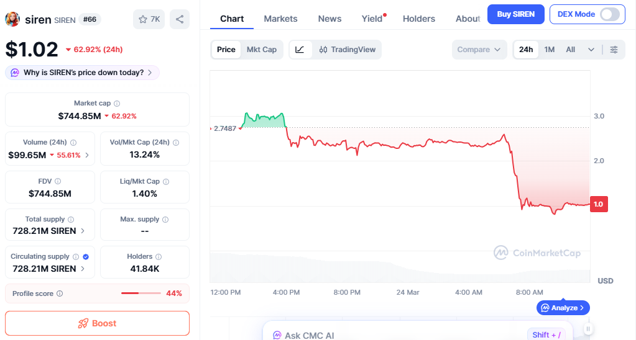Expand Circulating supply details chevron
This screenshot has width=636, height=340.
[83, 269]
